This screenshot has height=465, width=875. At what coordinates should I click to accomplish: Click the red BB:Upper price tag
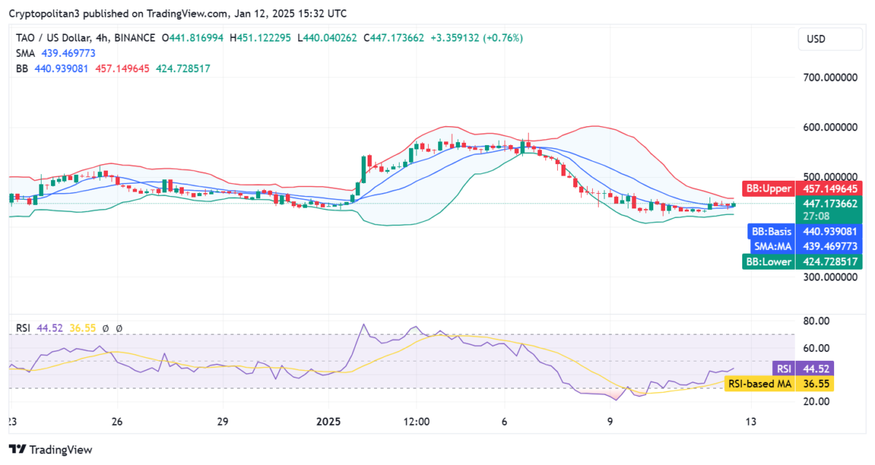coord(769,189)
